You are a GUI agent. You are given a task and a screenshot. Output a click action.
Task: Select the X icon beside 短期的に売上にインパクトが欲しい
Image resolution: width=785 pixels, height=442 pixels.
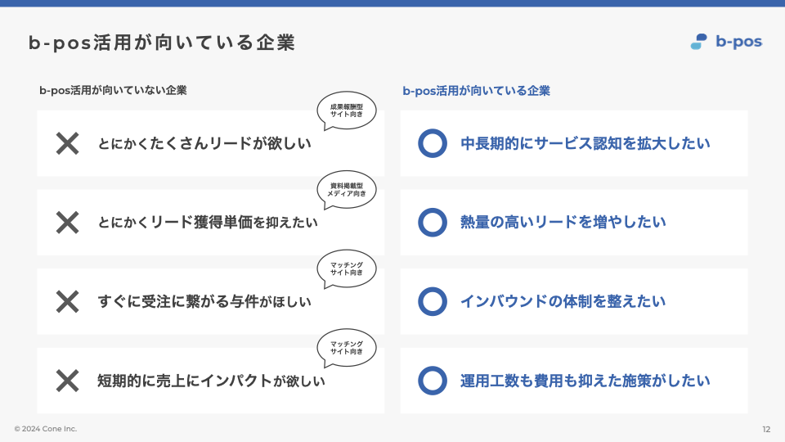[x=67, y=381]
